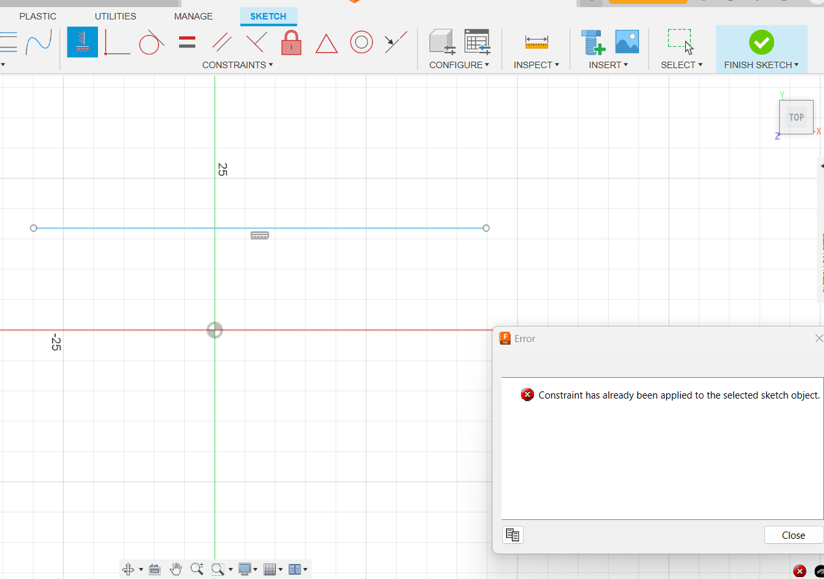The height and width of the screenshot is (579, 824).
Task: Click the "Constraint has already been applied" message
Action: point(679,395)
